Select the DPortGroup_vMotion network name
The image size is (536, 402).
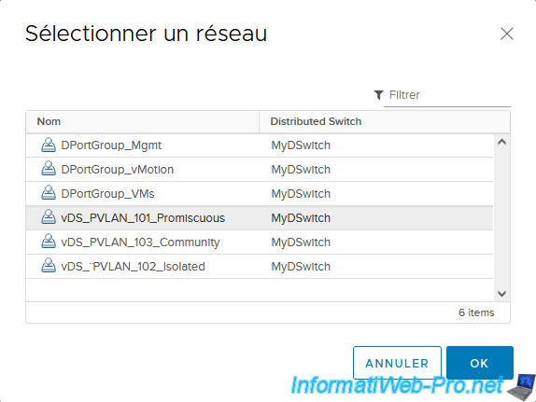[x=118, y=170]
